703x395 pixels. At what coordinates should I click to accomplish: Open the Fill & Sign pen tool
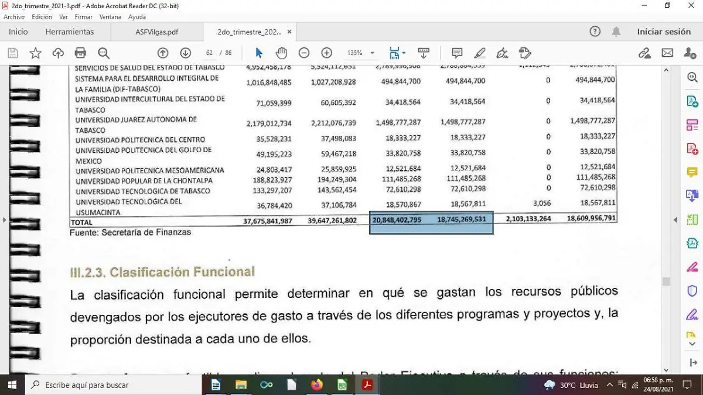pyautogui.click(x=502, y=53)
